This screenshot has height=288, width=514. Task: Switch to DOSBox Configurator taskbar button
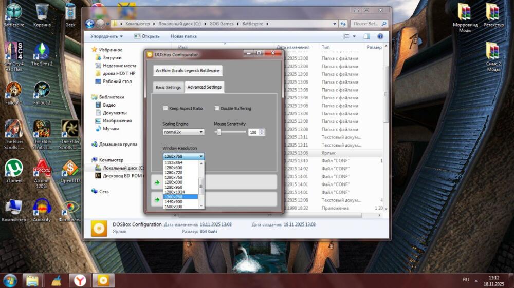[x=103, y=280]
